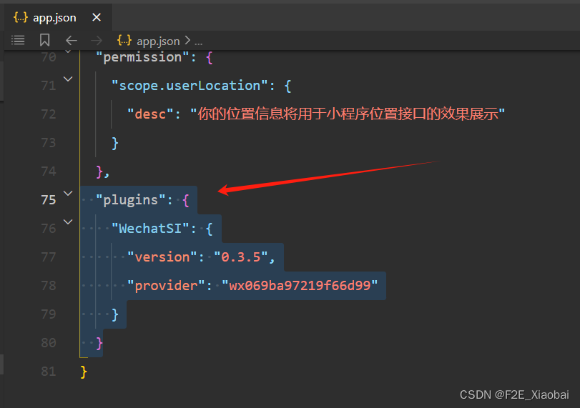Collapse scope.userLocation fold at line 71

pyautogui.click(x=68, y=79)
